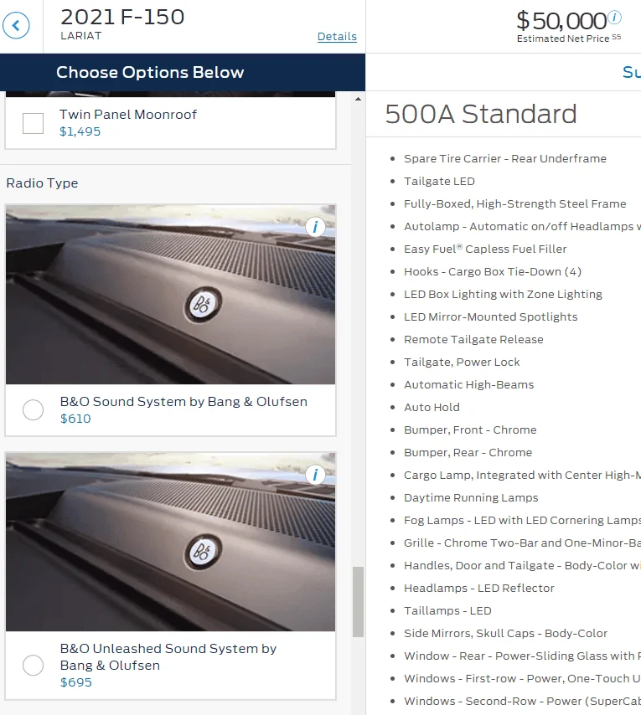The image size is (641, 715).
Task: Click the $695 price text
Action: tap(76, 682)
